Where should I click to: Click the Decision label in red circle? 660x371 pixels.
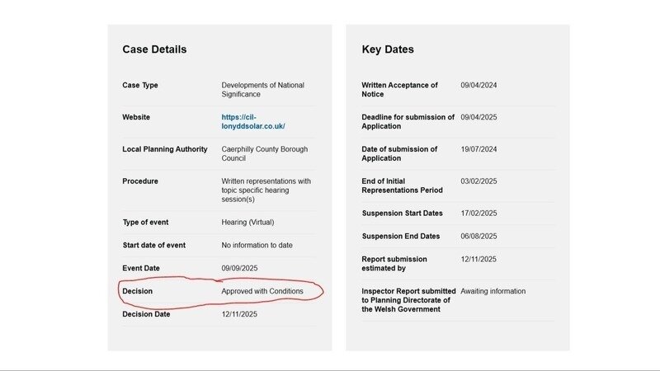coord(137,291)
